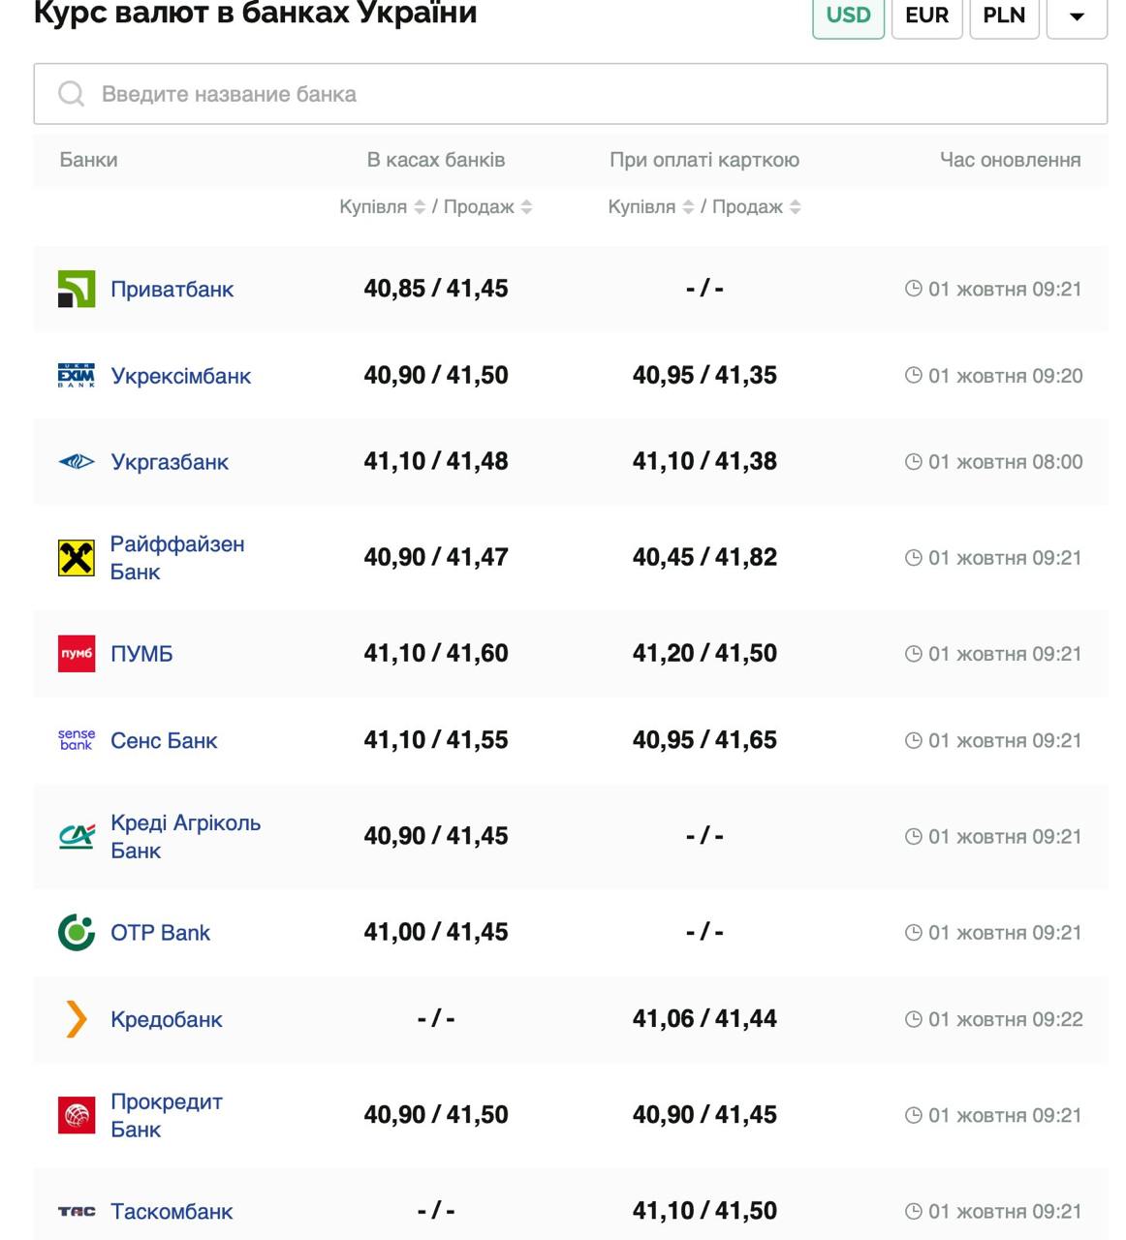Viewport: 1126px width, 1240px height.
Task: Switch currency to USD
Action: 848,16
